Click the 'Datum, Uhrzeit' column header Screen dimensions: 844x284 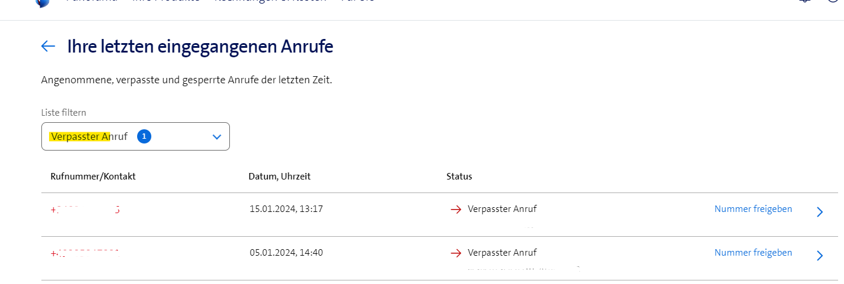(x=280, y=177)
